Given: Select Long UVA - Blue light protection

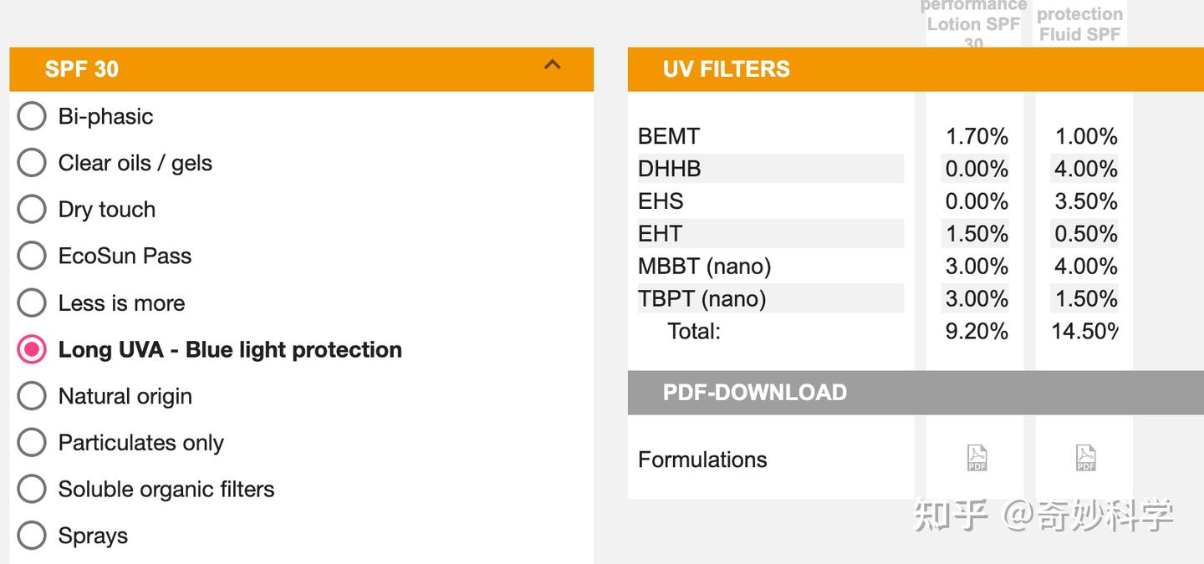Looking at the screenshot, I should pos(32,349).
